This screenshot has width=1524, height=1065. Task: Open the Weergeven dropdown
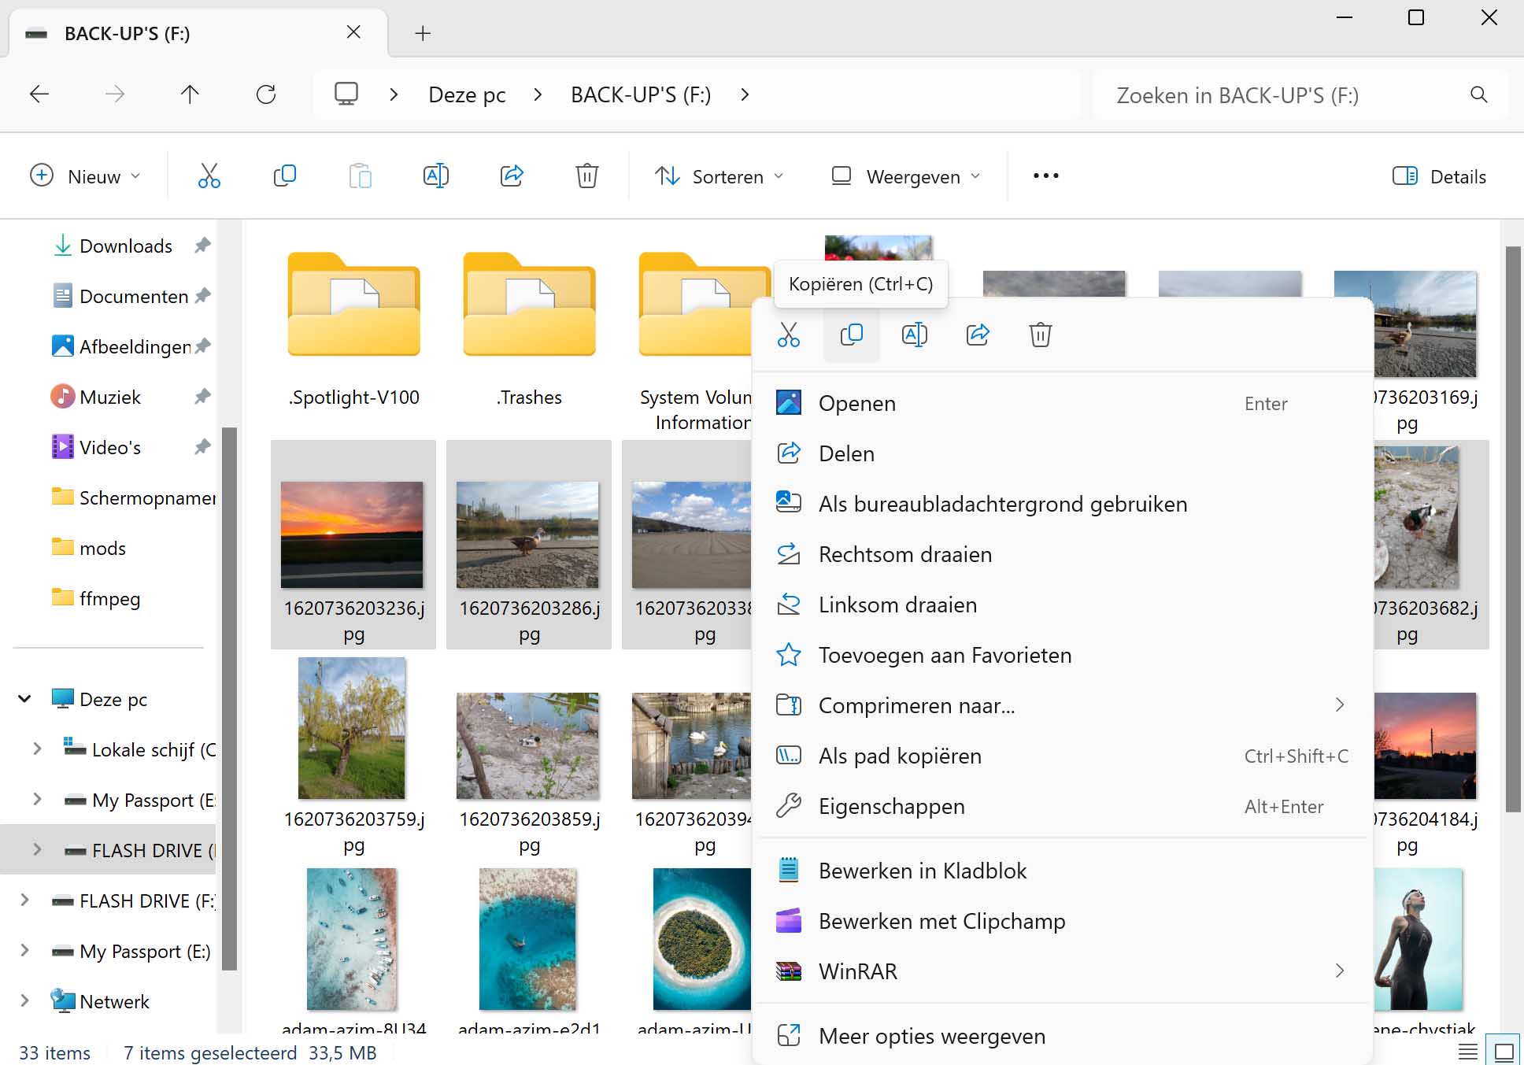click(906, 176)
